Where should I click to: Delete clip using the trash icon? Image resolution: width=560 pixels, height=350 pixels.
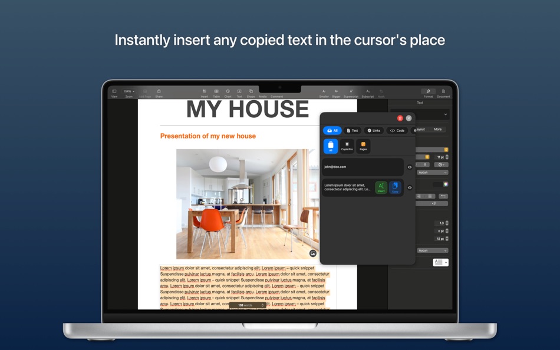(400, 118)
